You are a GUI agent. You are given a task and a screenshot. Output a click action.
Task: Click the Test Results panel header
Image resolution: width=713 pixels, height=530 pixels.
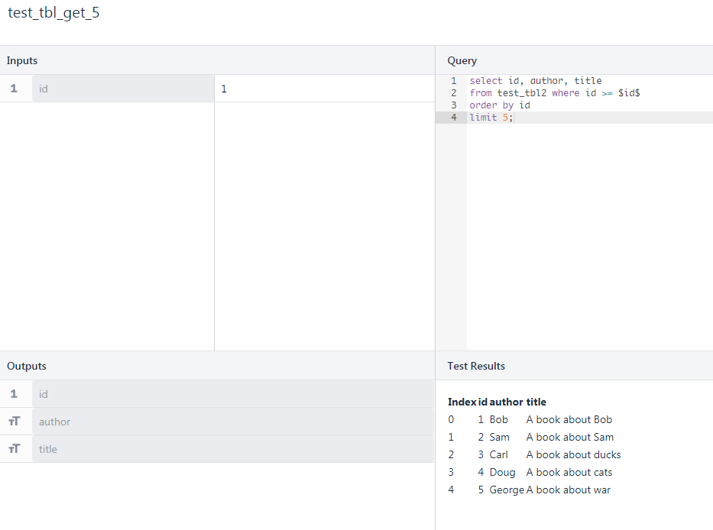point(476,366)
